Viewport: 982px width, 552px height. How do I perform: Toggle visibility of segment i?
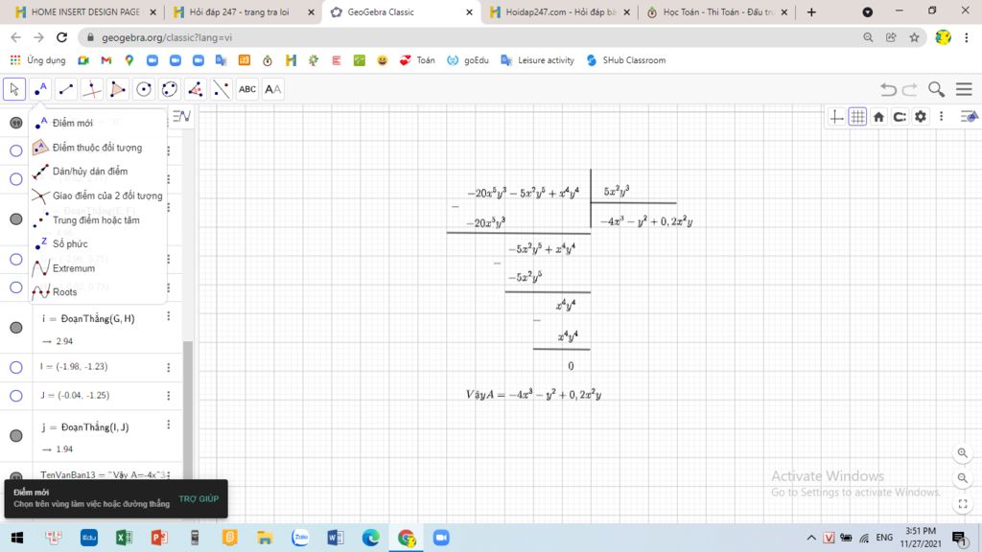coord(16,328)
